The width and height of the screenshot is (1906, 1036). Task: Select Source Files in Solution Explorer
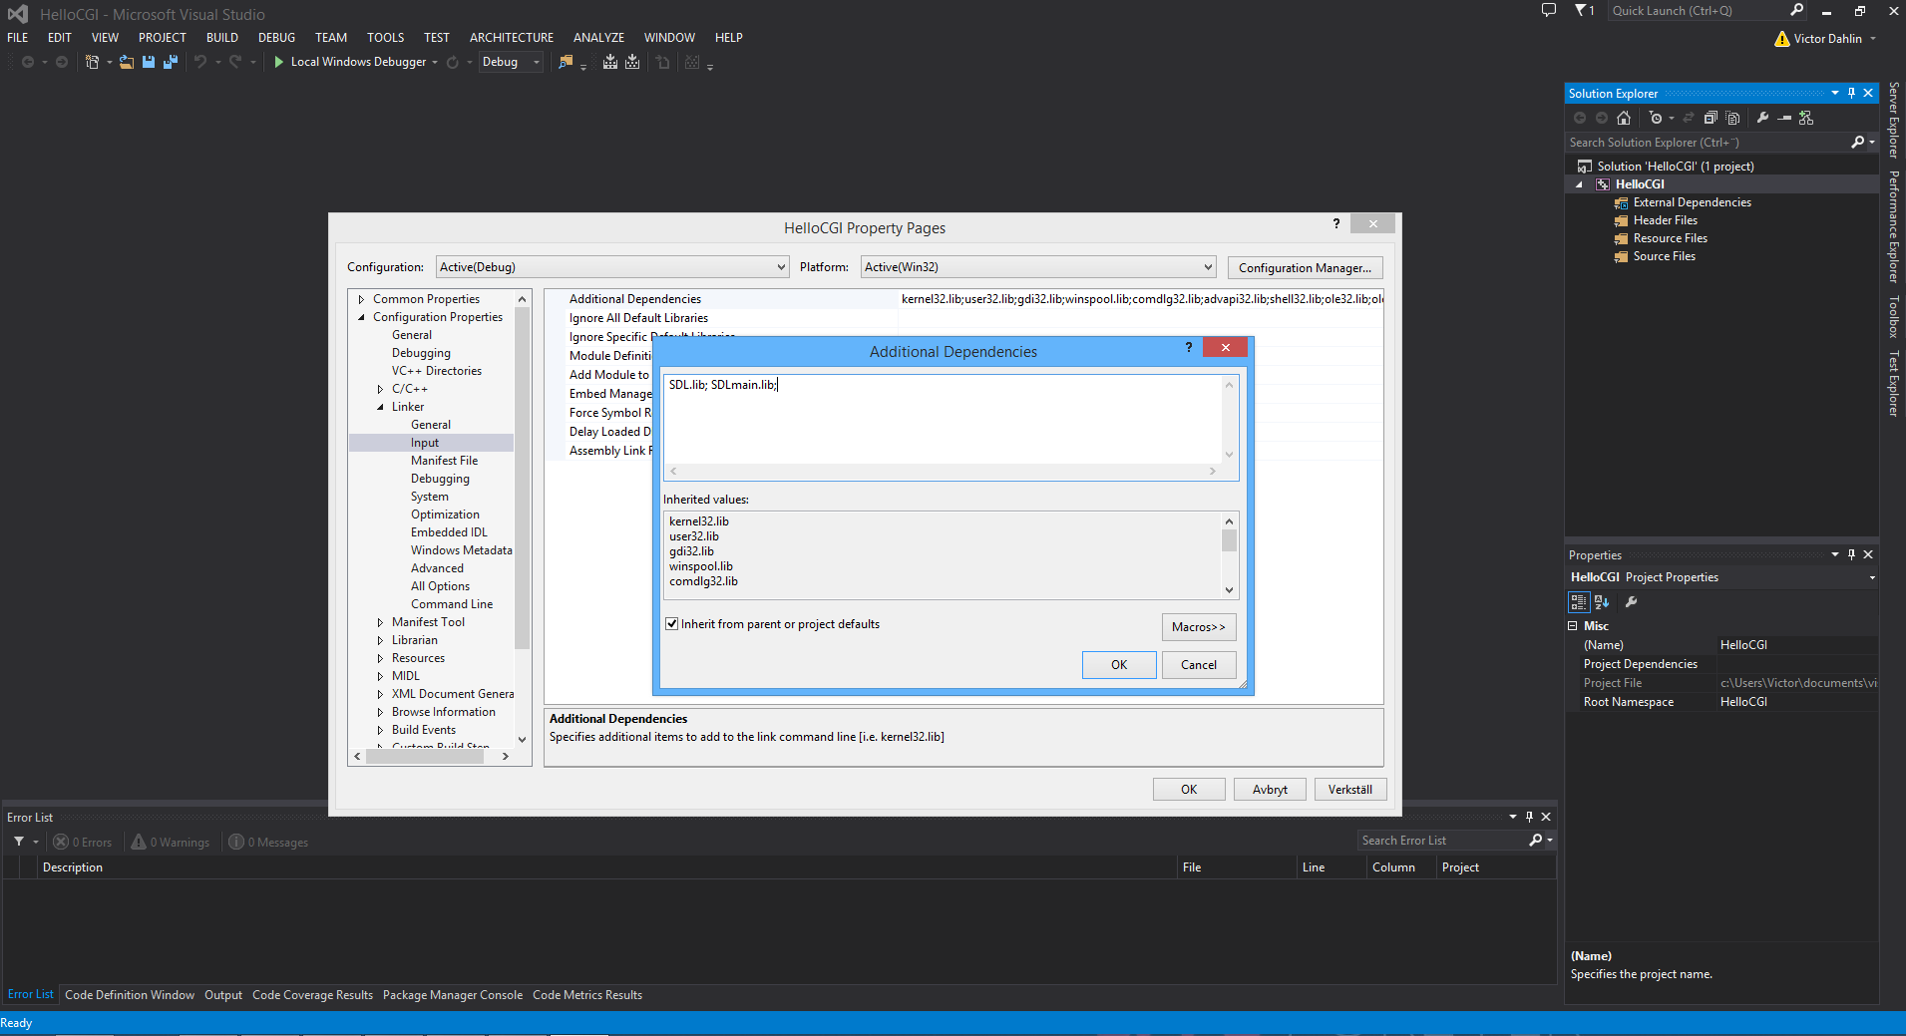coord(1664,256)
